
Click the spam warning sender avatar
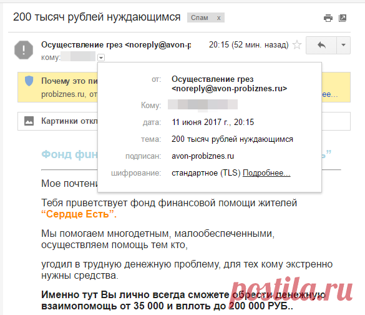(x=24, y=50)
